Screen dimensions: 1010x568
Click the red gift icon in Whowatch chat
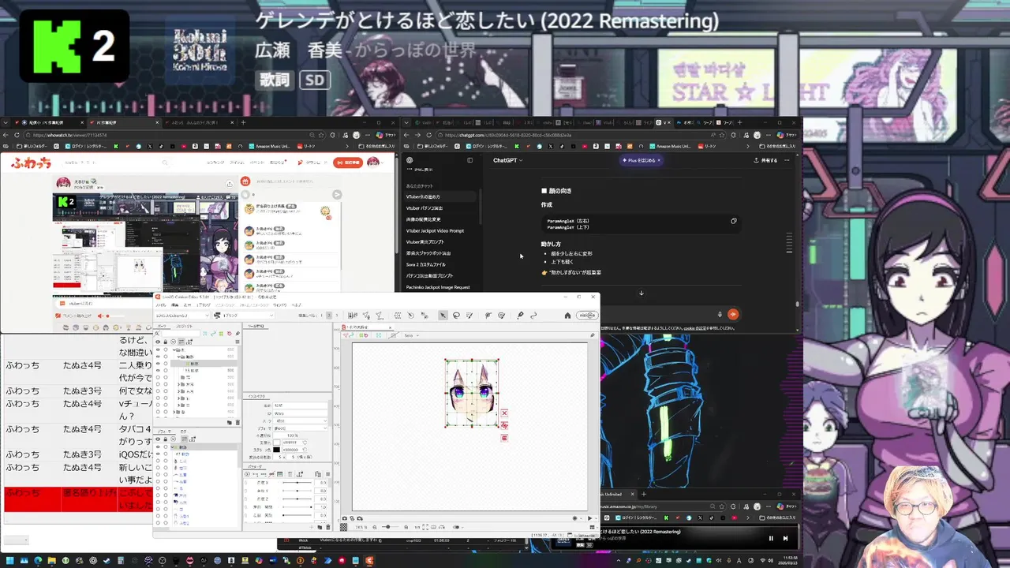[x=245, y=181]
